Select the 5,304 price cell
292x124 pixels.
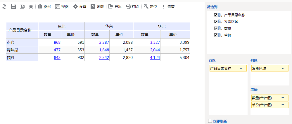[x=175, y=58]
